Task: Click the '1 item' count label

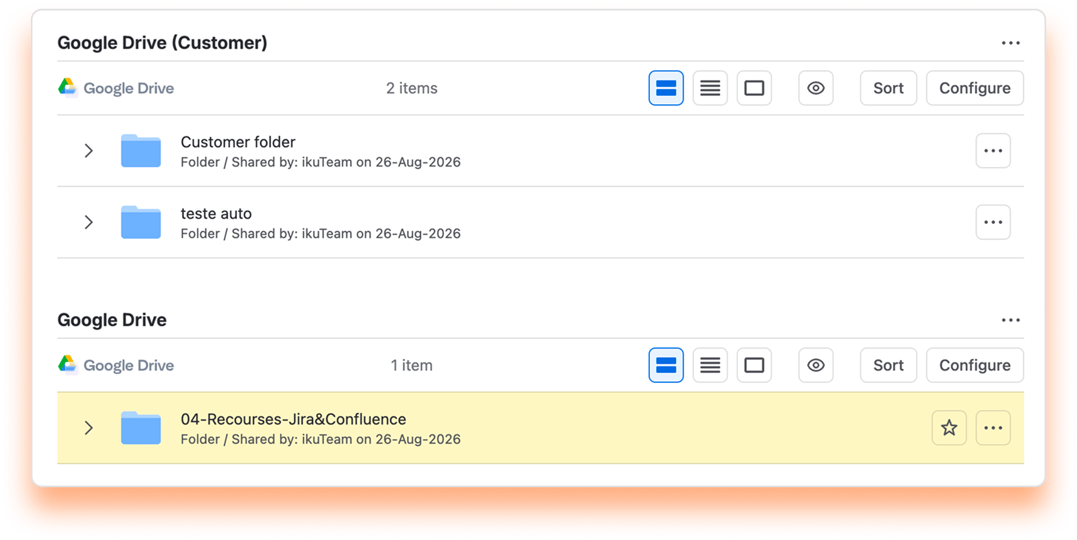Action: click(411, 365)
